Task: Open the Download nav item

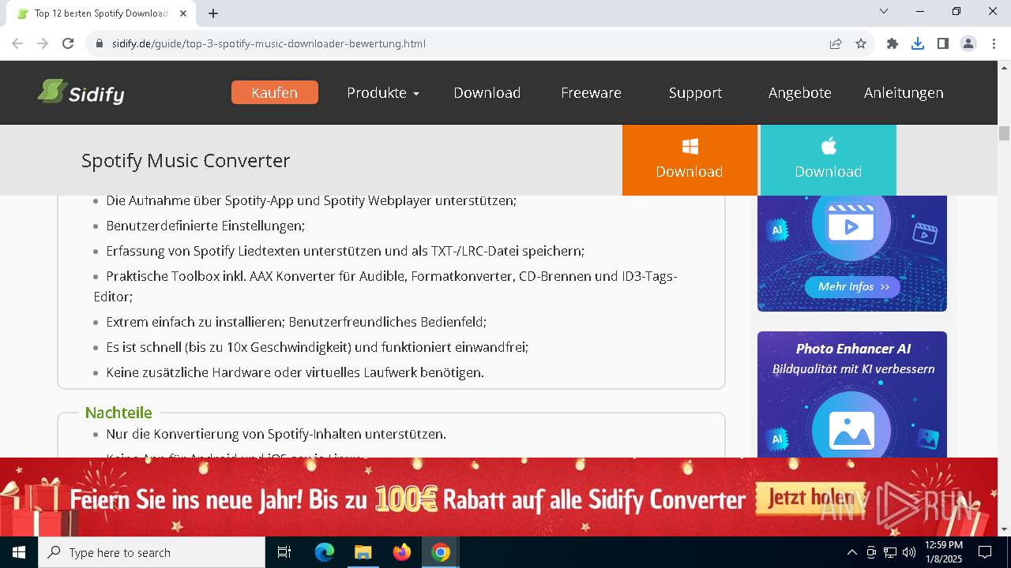Action: [x=487, y=92]
